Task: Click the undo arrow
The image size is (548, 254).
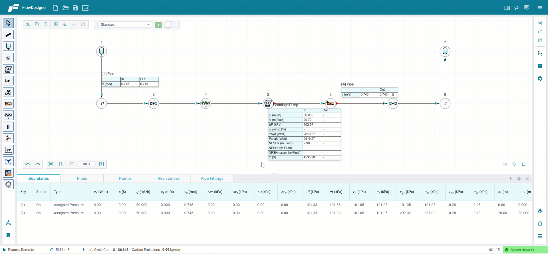Action: coord(28,164)
